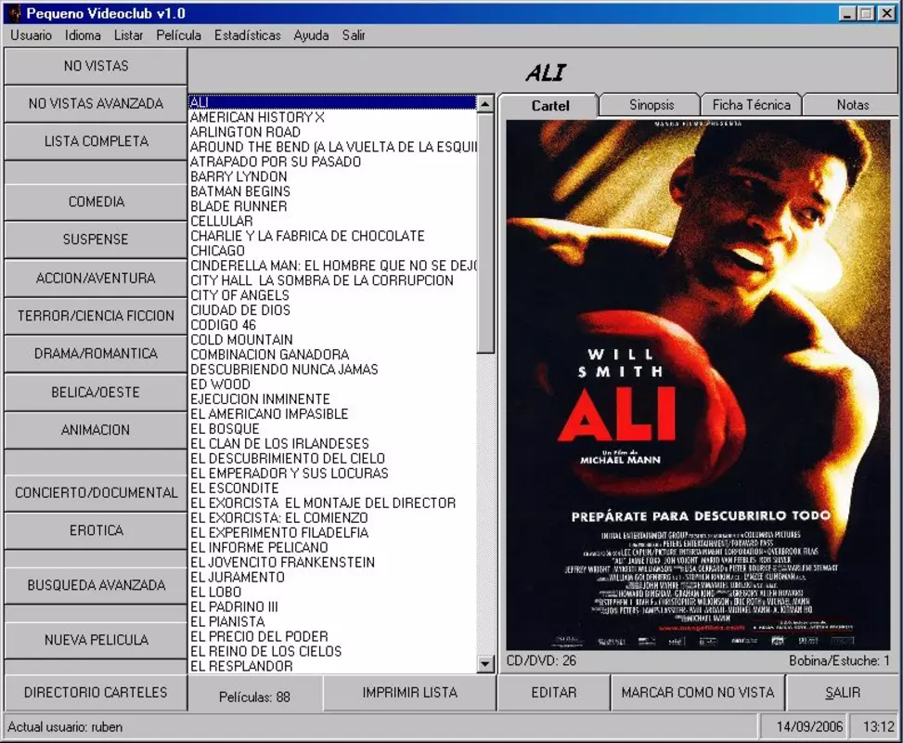Open the Idioma menu
The image size is (903, 743).
(83, 35)
